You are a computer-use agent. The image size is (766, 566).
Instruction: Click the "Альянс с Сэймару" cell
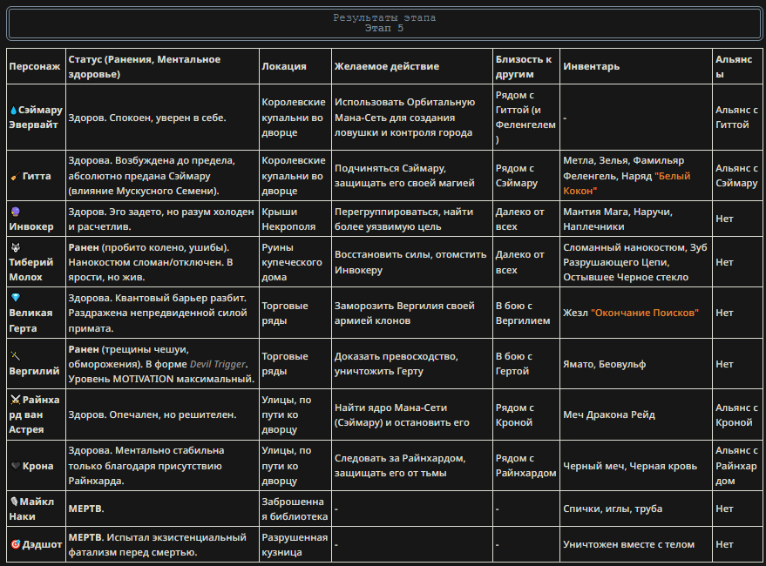coord(736,176)
